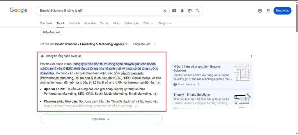
Task: Switch to Hình ảnh tab
Action: tap(74, 23)
